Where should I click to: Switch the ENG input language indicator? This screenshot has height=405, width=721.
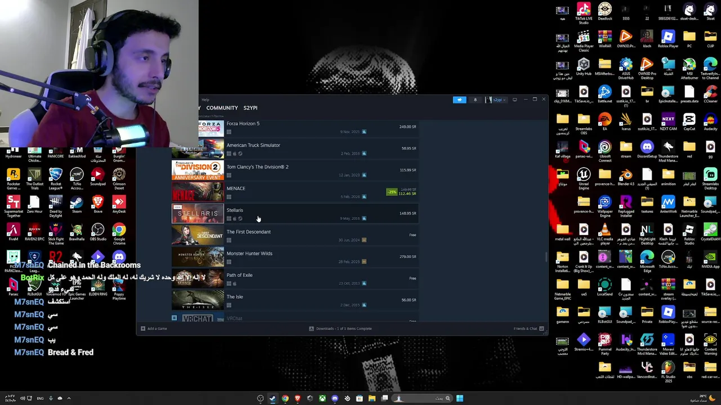(x=40, y=398)
